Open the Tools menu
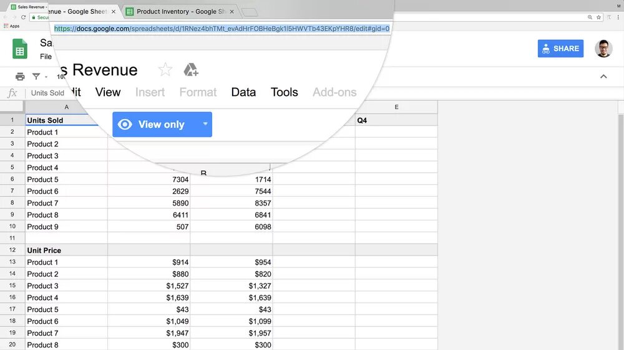Image resolution: width=624 pixels, height=350 pixels. pyautogui.click(x=284, y=92)
